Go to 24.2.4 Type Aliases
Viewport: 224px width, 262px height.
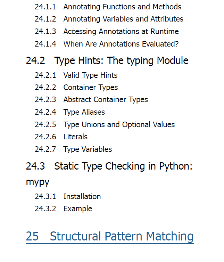tap(70, 112)
